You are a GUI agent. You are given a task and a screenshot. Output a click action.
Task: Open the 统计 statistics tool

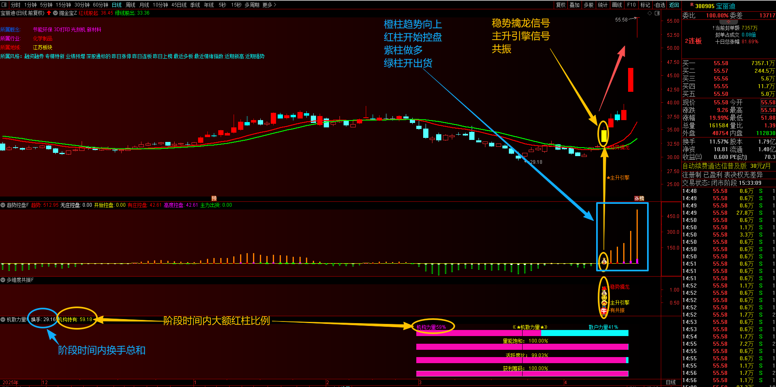click(603, 5)
